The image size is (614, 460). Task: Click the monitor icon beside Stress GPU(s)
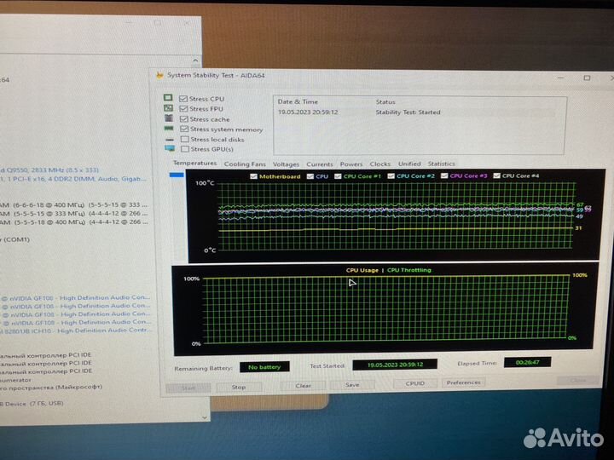click(x=170, y=148)
